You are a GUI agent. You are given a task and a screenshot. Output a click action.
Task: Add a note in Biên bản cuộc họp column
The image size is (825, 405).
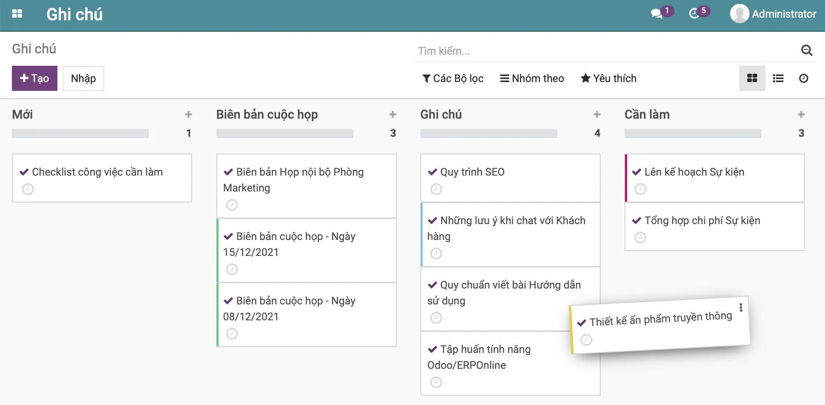(x=393, y=115)
